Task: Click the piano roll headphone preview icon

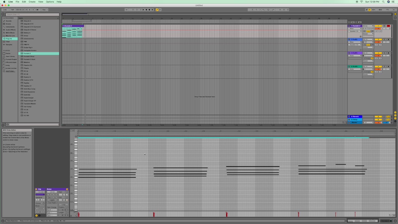Action: [76, 136]
